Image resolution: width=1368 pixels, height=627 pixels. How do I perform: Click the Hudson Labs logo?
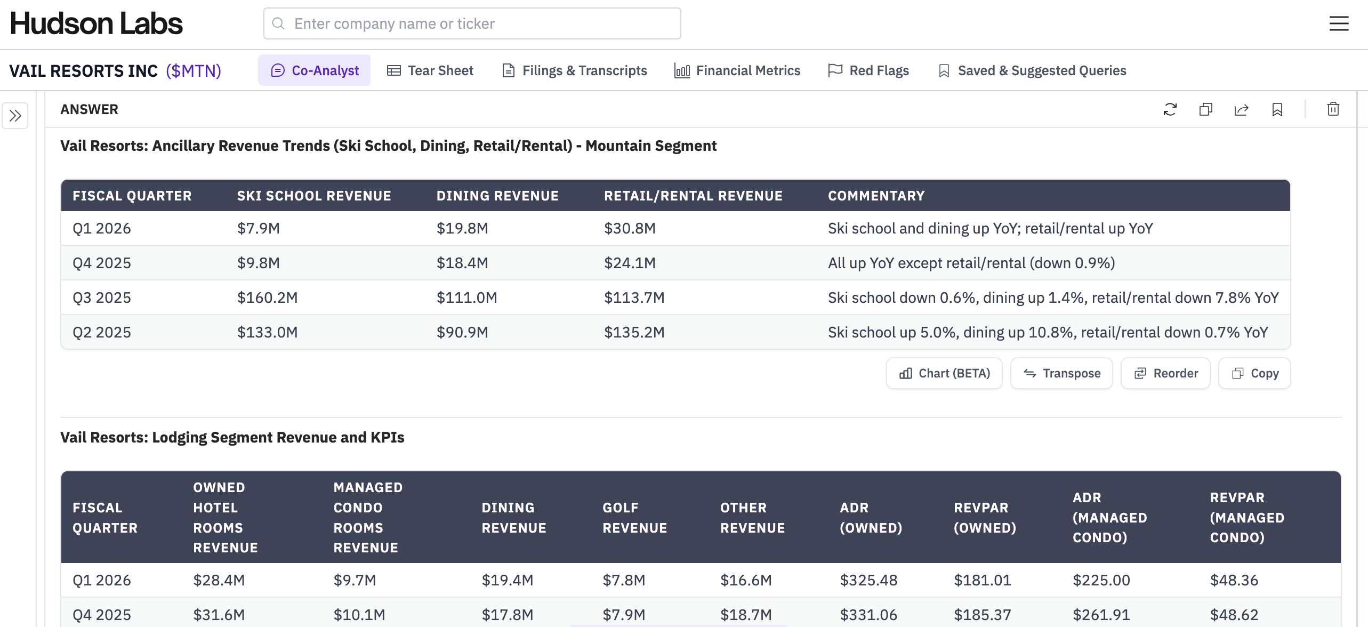(96, 23)
